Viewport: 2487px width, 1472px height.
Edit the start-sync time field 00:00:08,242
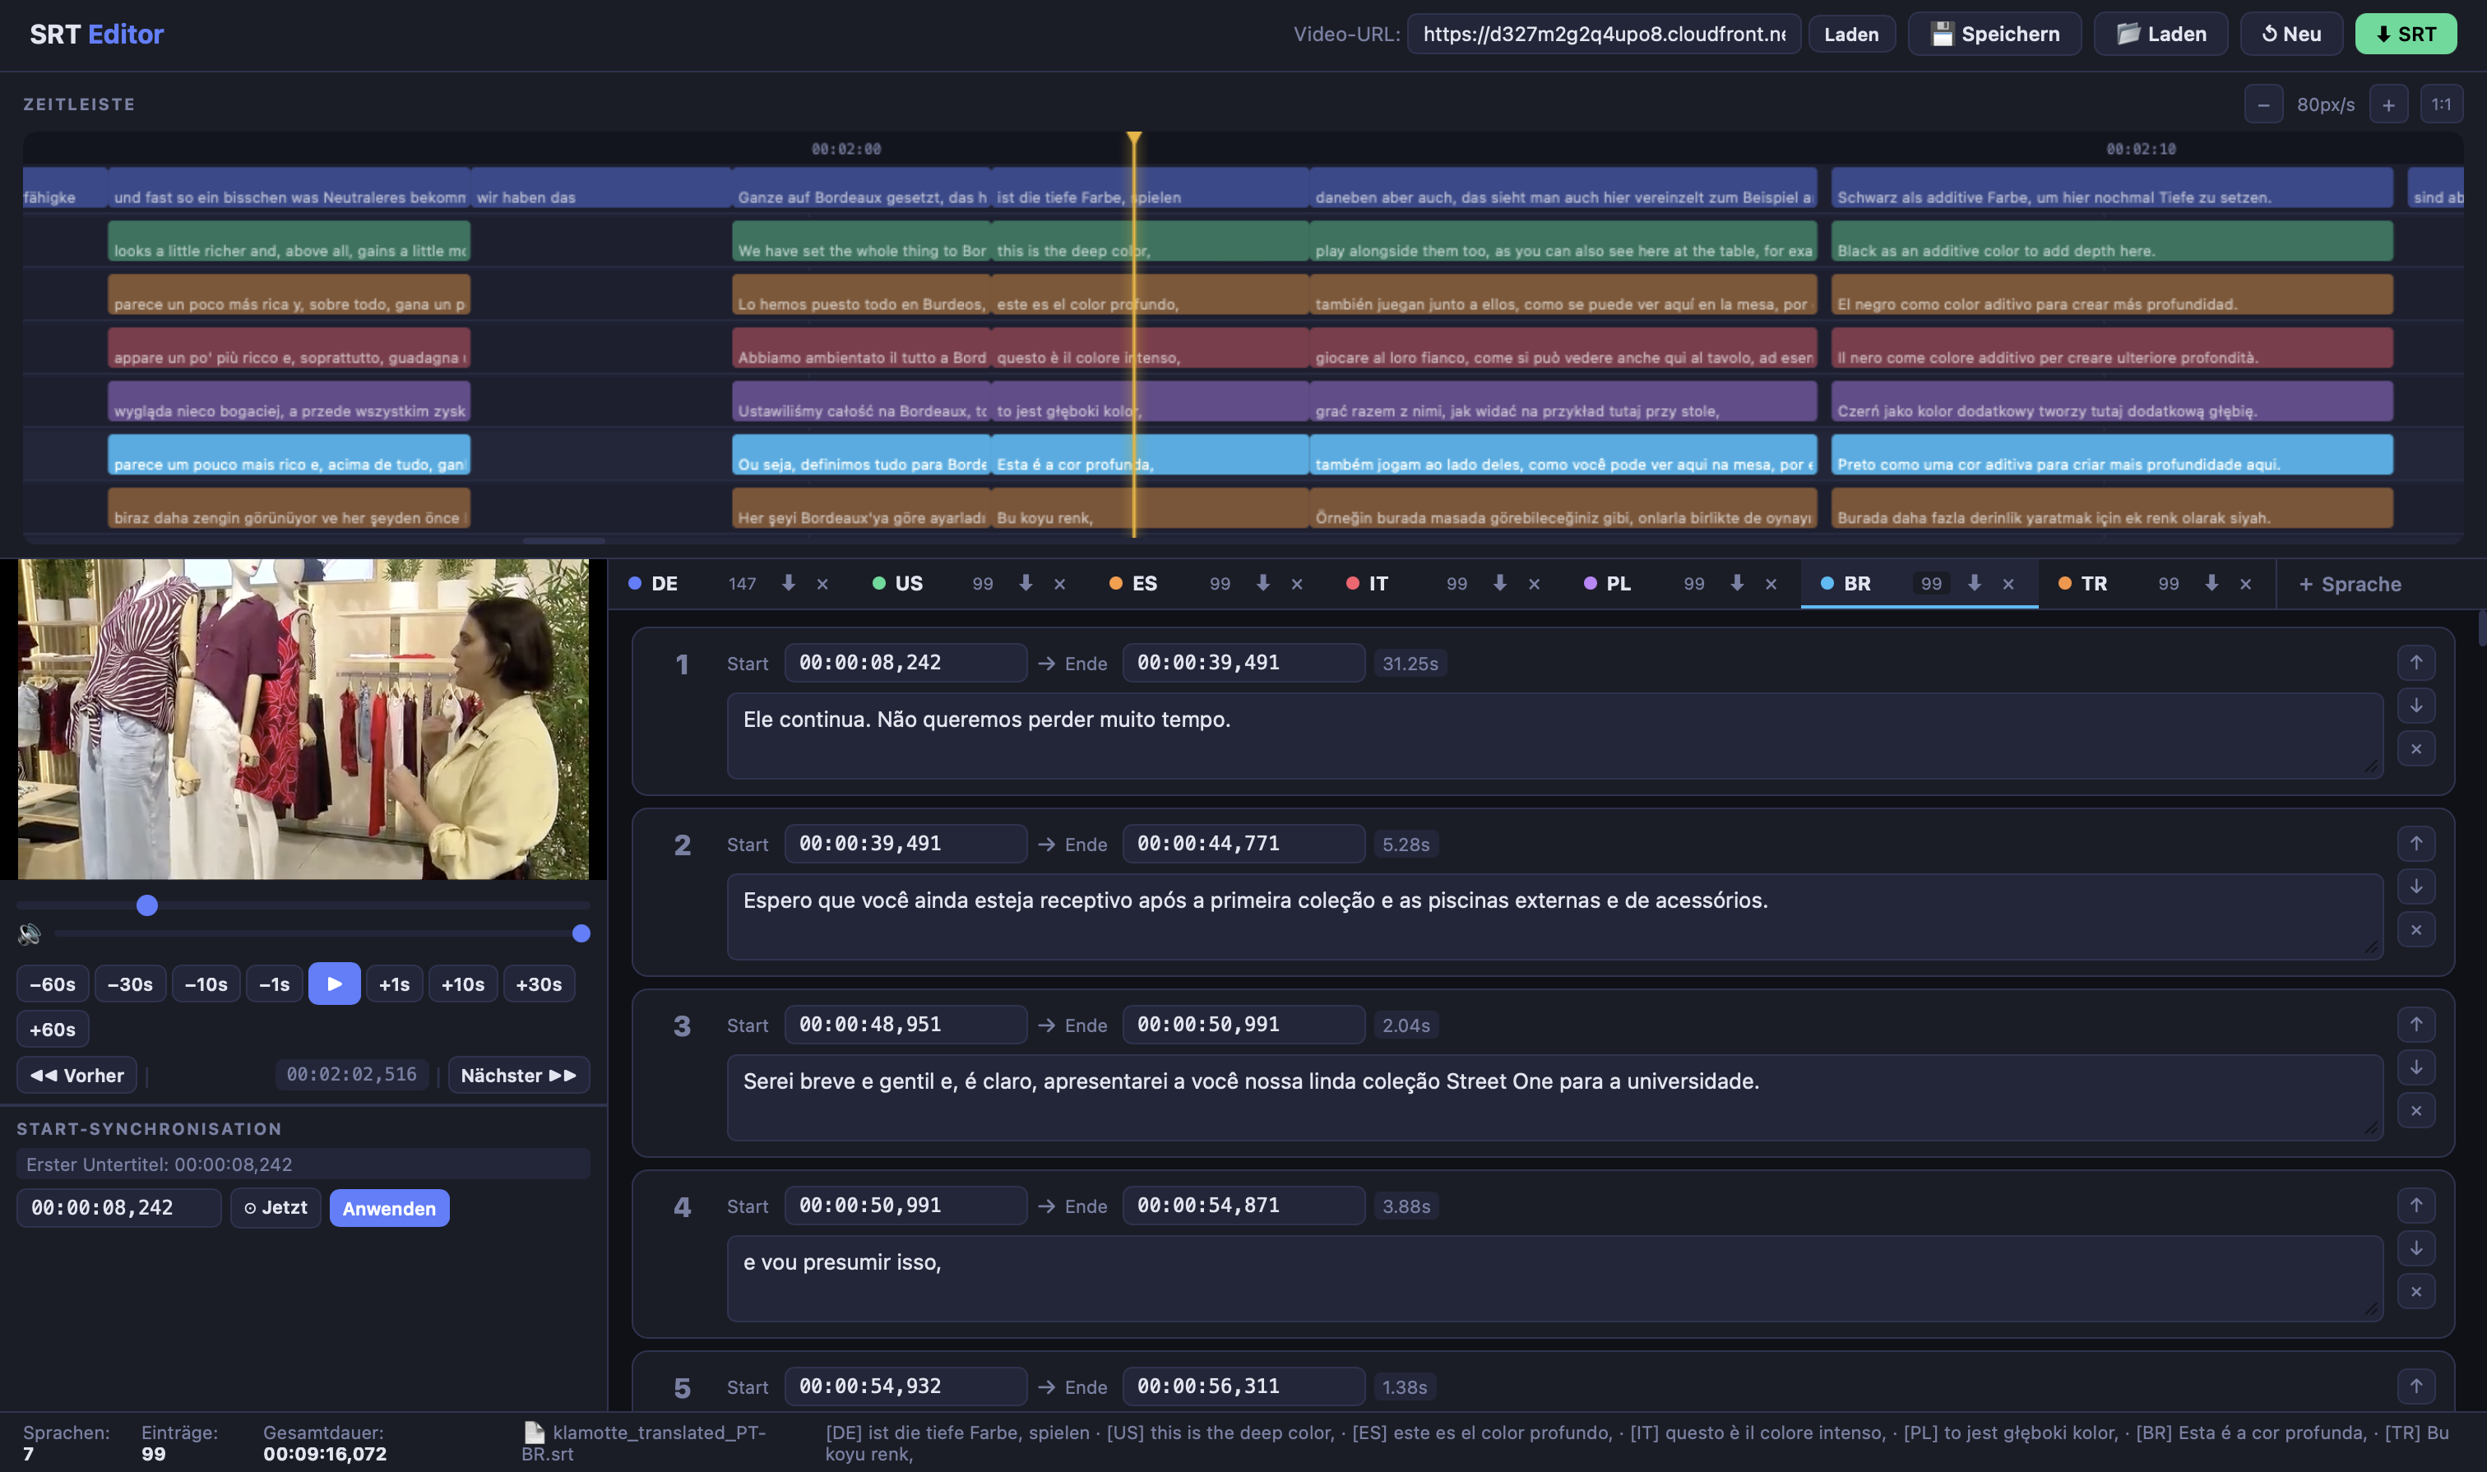point(118,1207)
